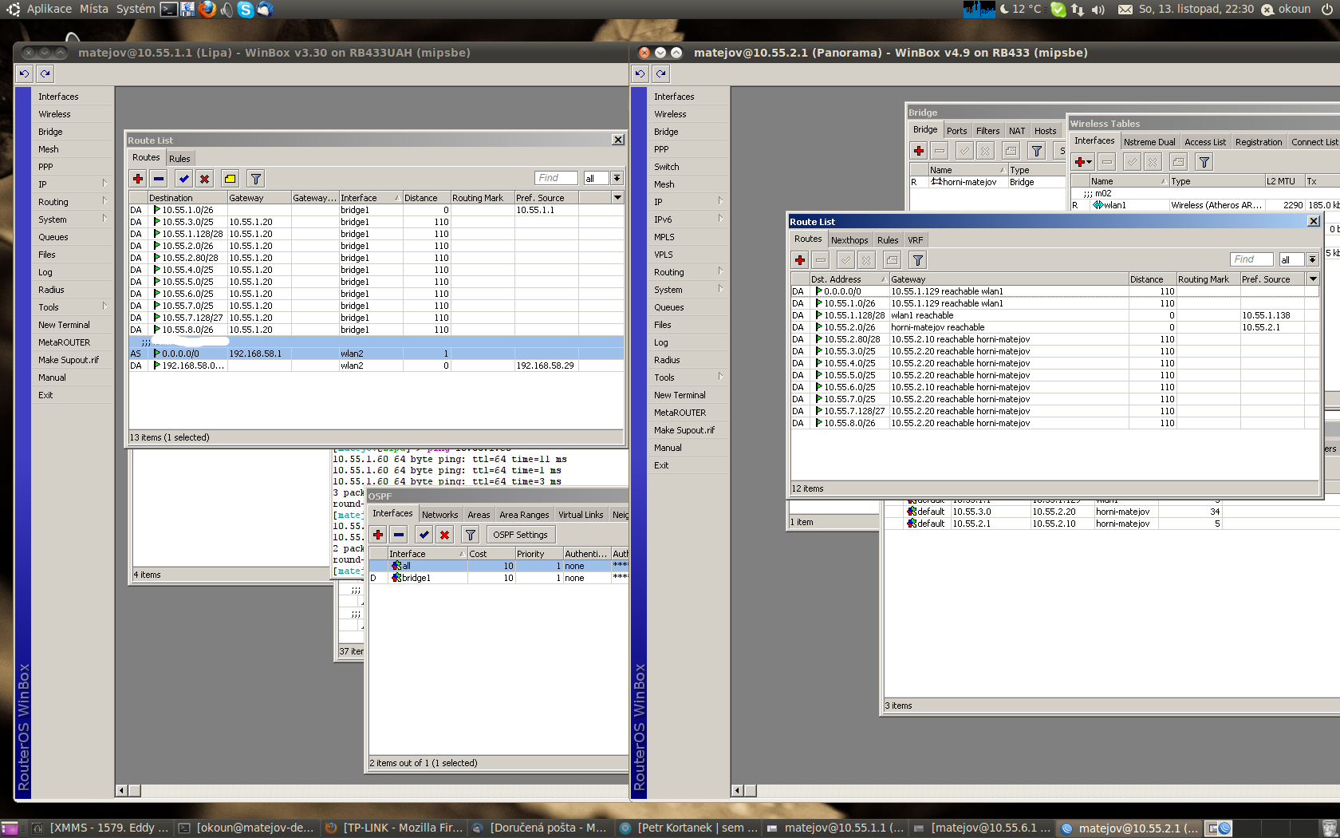Click OSPF Settings button
The image size is (1340, 838).
click(x=520, y=535)
